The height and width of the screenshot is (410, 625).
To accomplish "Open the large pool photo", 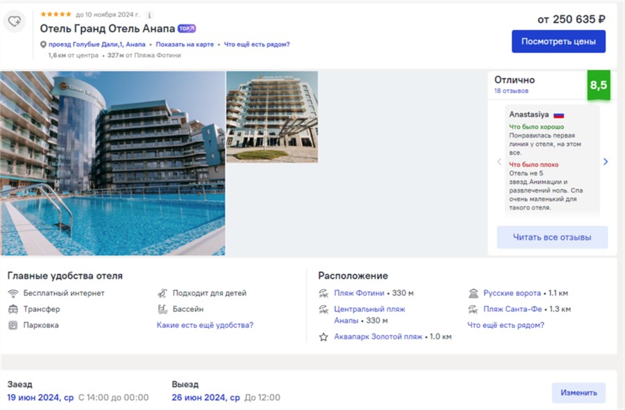I will (112, 163).
